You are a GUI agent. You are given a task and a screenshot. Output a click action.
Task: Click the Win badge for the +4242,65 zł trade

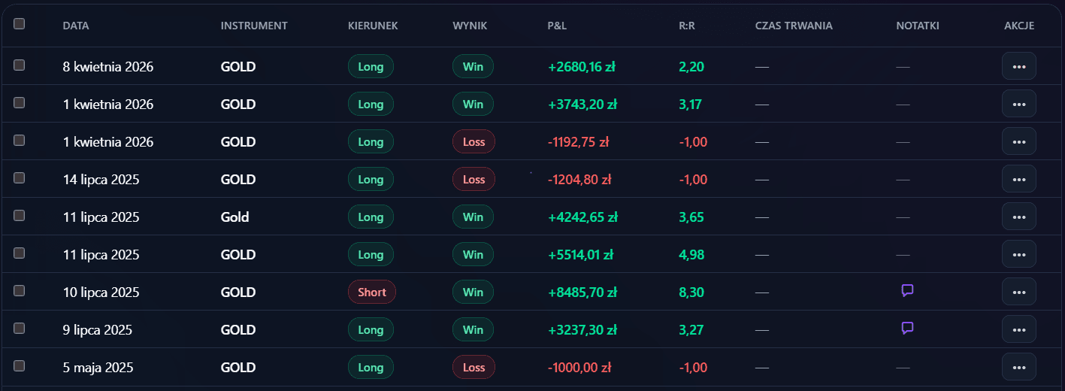[x=473, y=217]
